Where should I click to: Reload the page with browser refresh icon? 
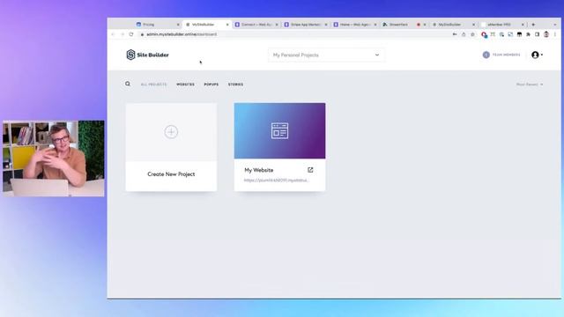(x=131, y=34)
